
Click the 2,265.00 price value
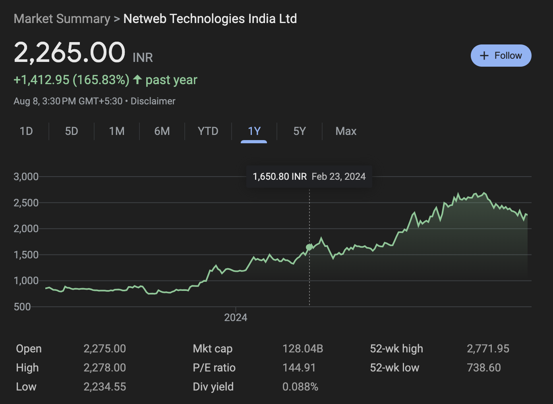70,52
